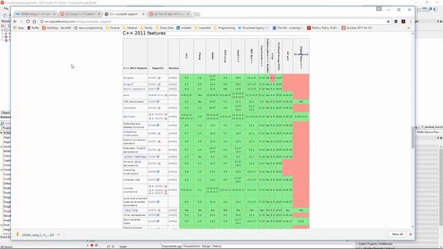Viewport: 443px width, 249px height.
Task: Open the Inheriting constructors feature link
Action: [x=131, y=172]
